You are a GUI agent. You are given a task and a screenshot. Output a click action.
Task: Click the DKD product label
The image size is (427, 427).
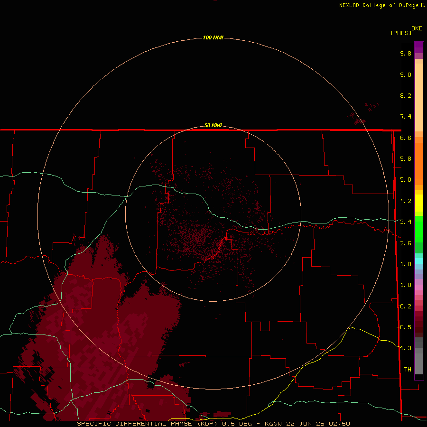tap(417, 28)
